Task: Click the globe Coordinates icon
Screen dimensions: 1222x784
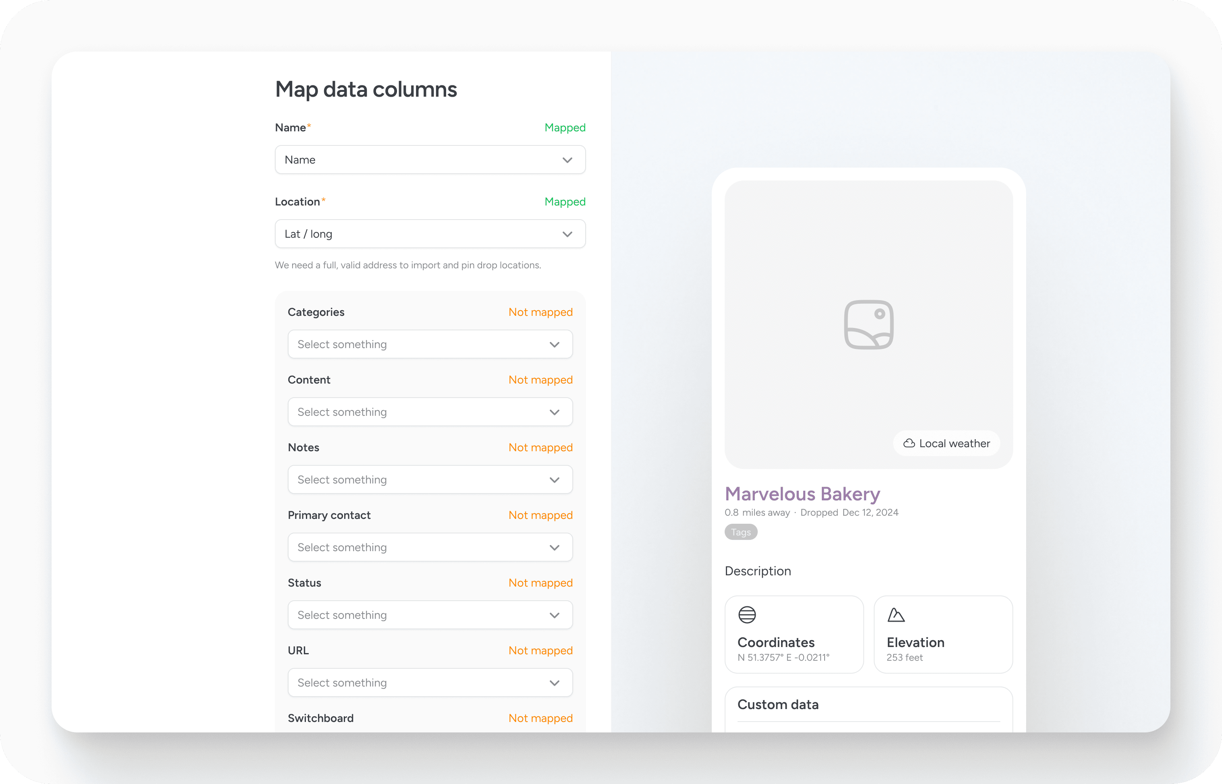Action: [x=747, y=614]
